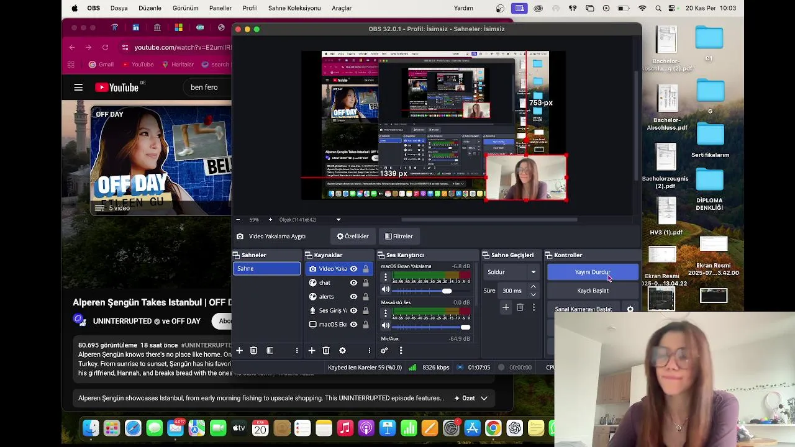Open YouTube hamburger menu
Viewport: 795px width, 447px height.
click(78, 88)
